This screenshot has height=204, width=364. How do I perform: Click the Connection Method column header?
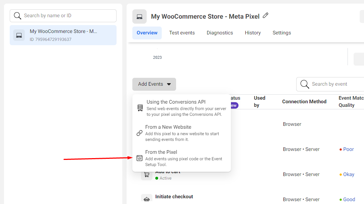point(304,101)
